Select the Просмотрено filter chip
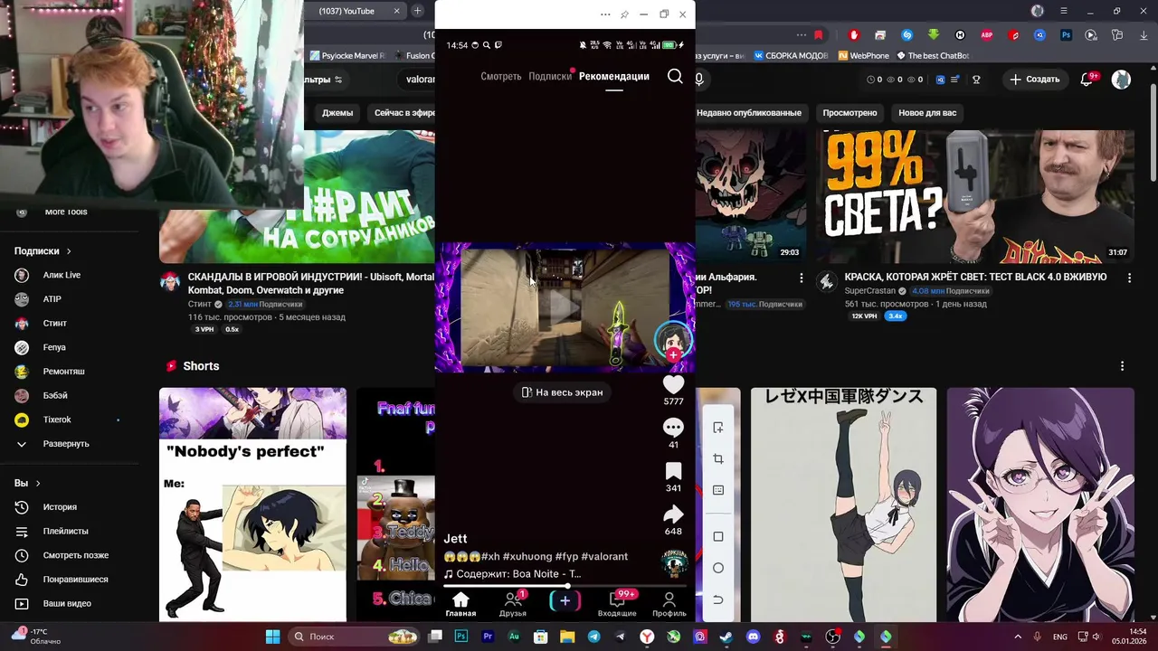 tap(850, 113)
